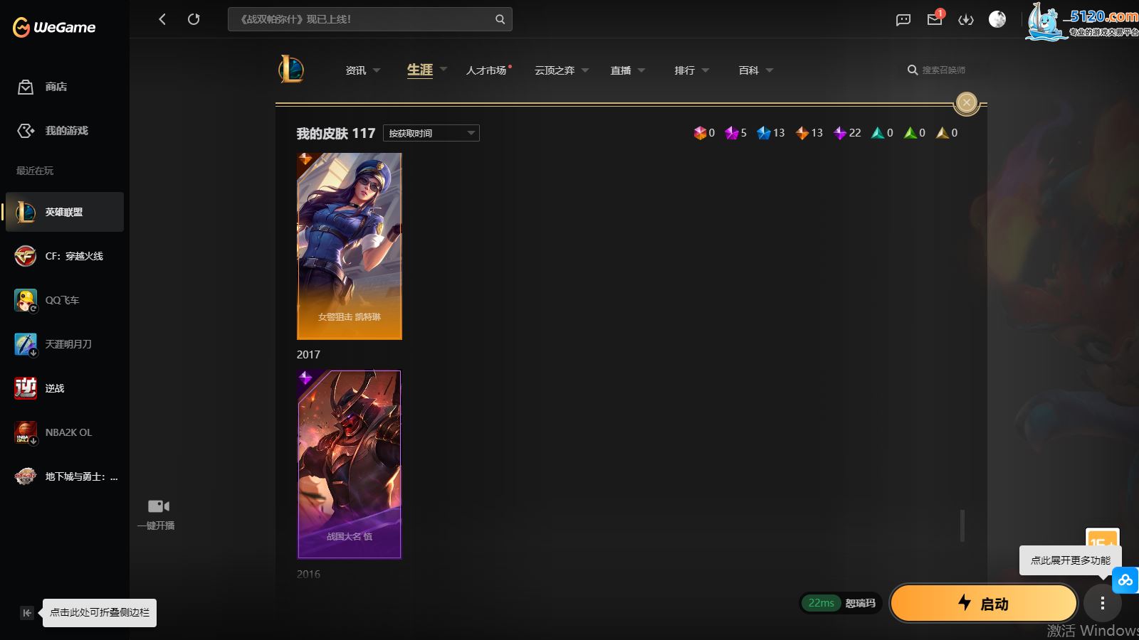Click the 一键开播 label
This screenshot has width=1139, height=640.
157,526
